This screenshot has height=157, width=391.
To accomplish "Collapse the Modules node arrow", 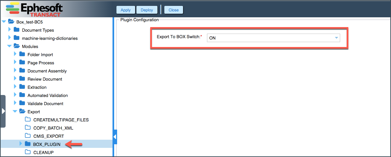I will point(9,46).
